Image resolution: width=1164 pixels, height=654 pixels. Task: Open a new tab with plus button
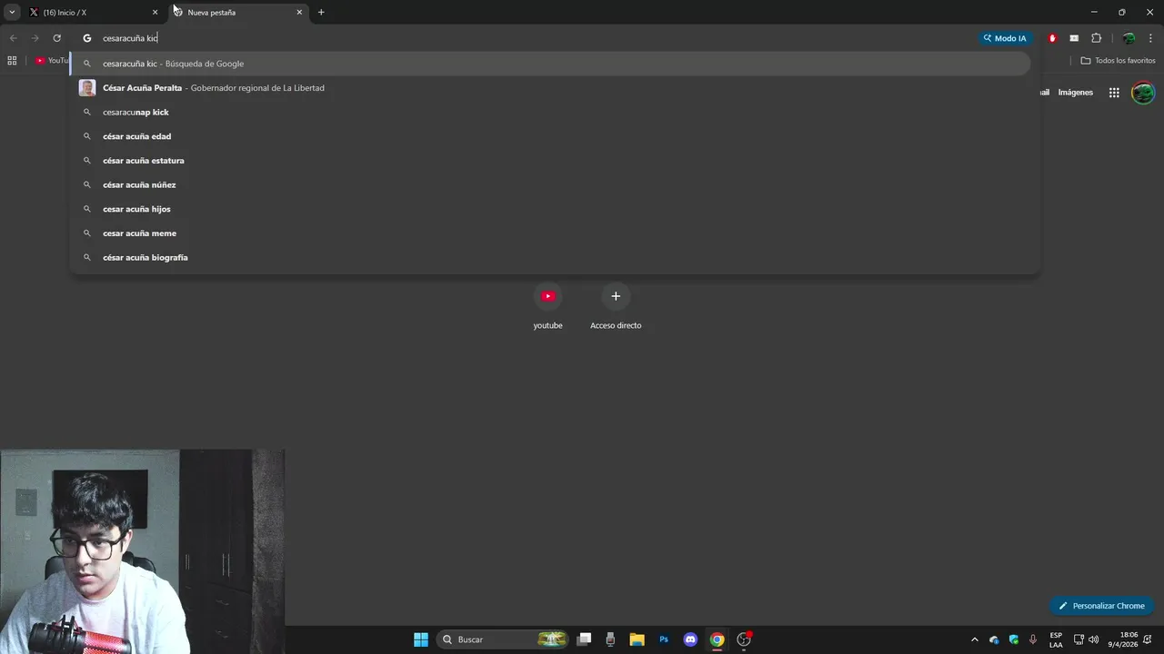(x=321, y=13)
